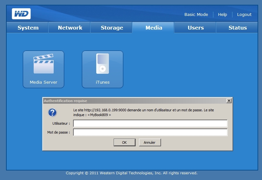Switch to Basic Mode
Image resolution: width=262 pixels, height=180 pixels.
click(196, 15)
